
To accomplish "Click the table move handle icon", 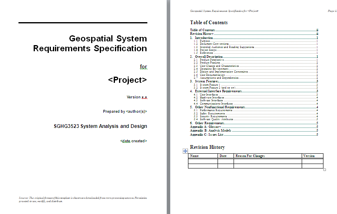I will point(185,151).
